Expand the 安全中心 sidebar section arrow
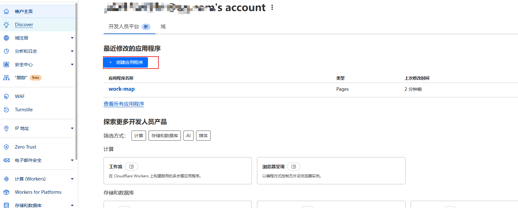 (72, 64)
